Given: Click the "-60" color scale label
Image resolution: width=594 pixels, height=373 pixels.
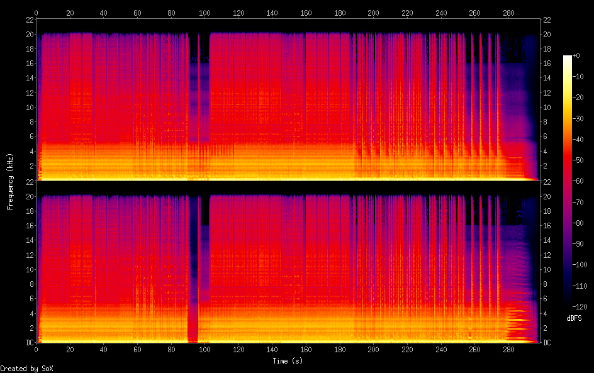Looking at the screenshot, I should (578, 181).
